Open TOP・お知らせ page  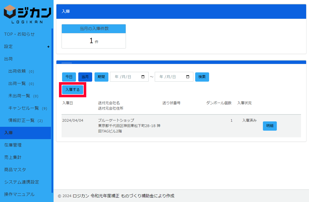(x=19, y=34)
